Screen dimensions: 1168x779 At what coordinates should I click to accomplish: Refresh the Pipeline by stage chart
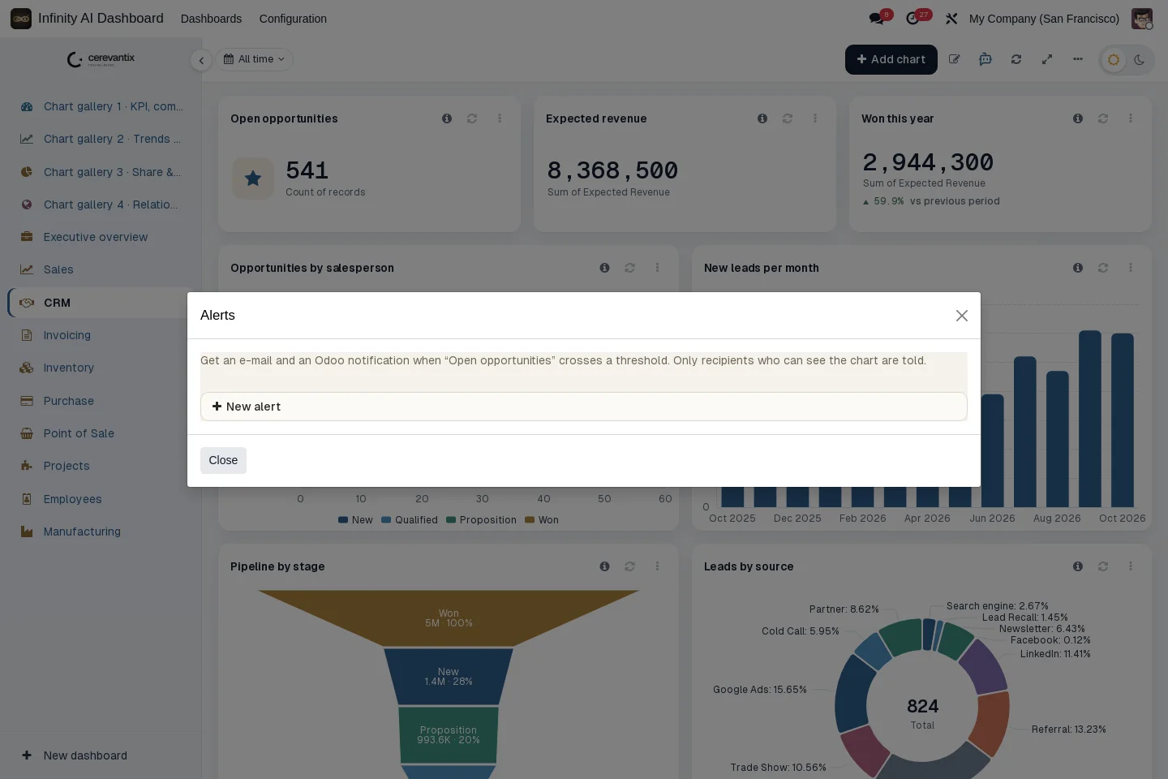pyautogui.click(x=629, y=566)
